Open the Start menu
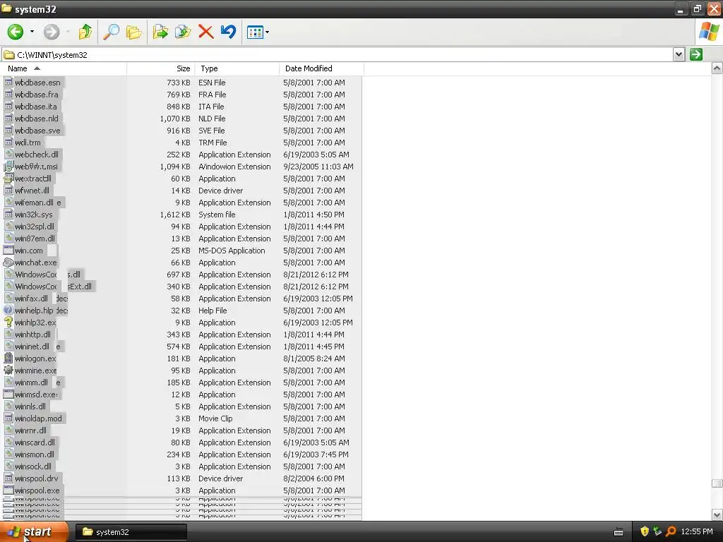Viewport: 723px width, 542px height. 34,532
